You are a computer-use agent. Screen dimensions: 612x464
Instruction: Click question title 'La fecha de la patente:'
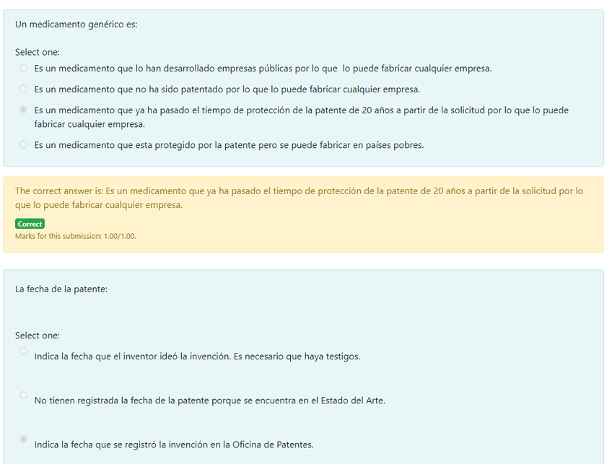61,289
